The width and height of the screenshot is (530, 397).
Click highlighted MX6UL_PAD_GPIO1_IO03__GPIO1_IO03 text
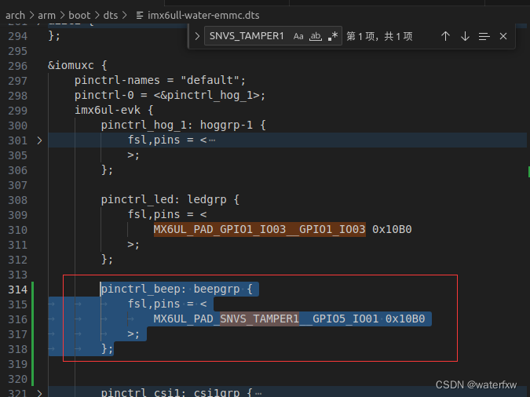pyautogui.click(x=260, y=229)
